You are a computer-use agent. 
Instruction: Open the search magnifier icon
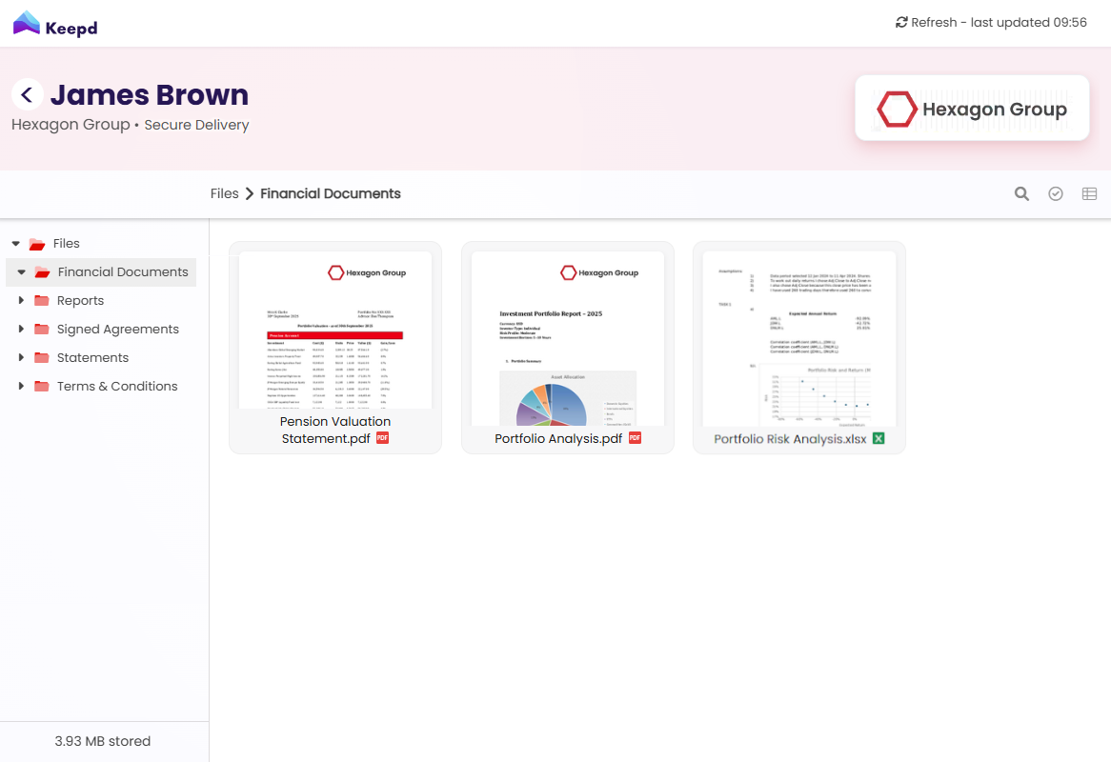(1021, 194)
